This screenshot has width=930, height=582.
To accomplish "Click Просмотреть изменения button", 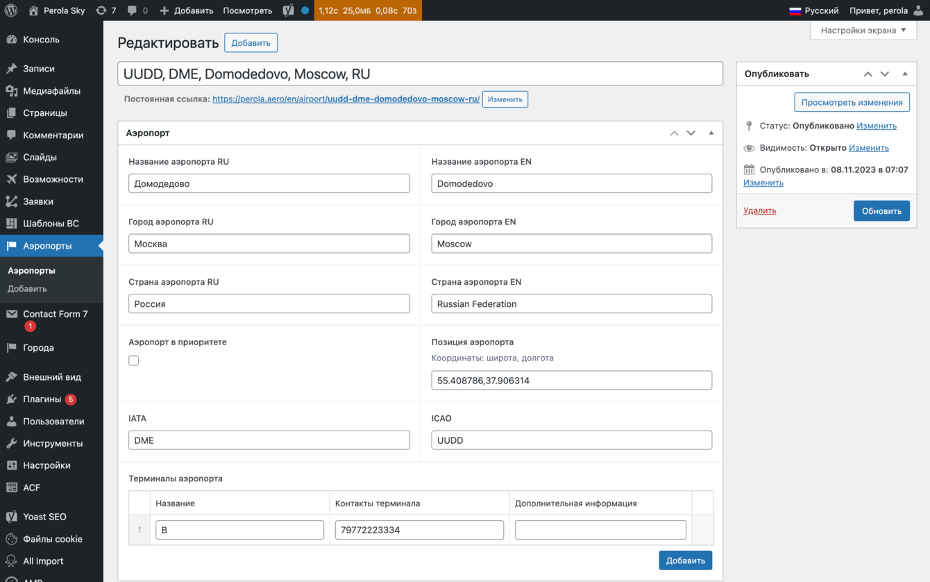I will (x=852, y=102).
